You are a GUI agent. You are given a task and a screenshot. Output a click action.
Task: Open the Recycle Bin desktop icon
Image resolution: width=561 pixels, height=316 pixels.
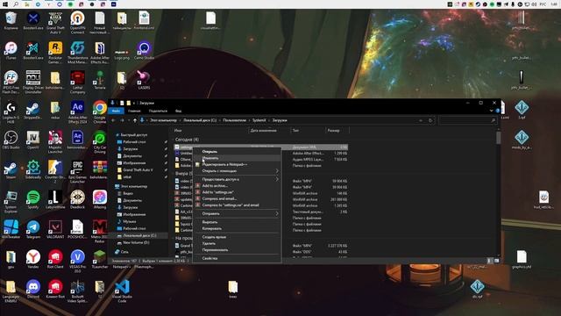(11, 20)
